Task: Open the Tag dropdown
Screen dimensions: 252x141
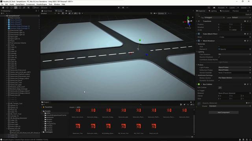Action: click(214, 18)
